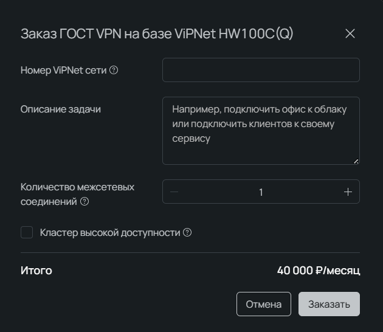Decrease connections count with minus button
This screenshot has height=332, width=383.
(x=174, y=192)
